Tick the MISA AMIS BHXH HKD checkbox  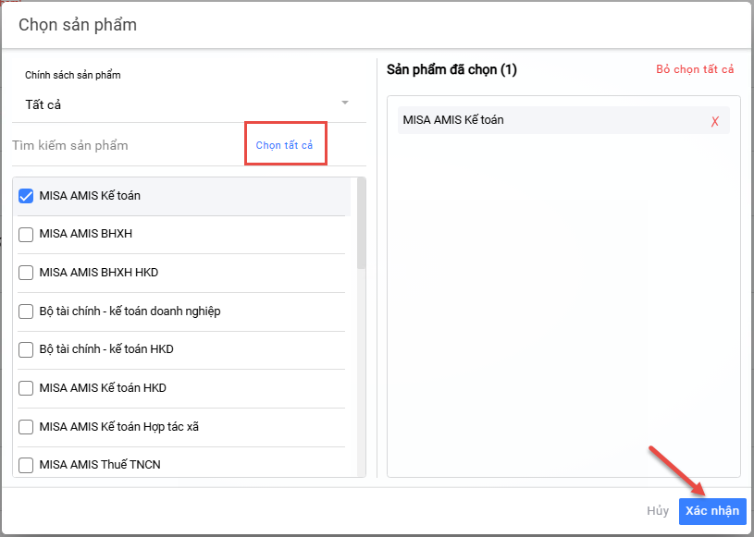coord(26,273)
